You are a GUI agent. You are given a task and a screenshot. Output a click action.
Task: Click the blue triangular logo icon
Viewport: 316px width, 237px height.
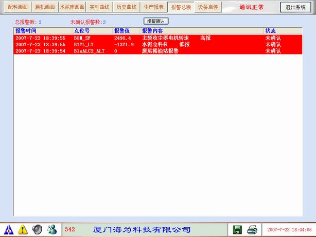point(9,230)
